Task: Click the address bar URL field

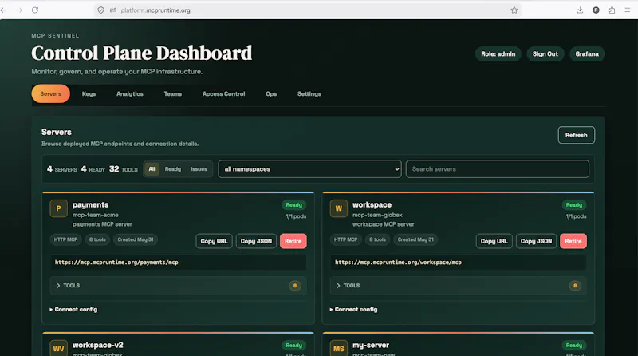Action: (309, 10)
